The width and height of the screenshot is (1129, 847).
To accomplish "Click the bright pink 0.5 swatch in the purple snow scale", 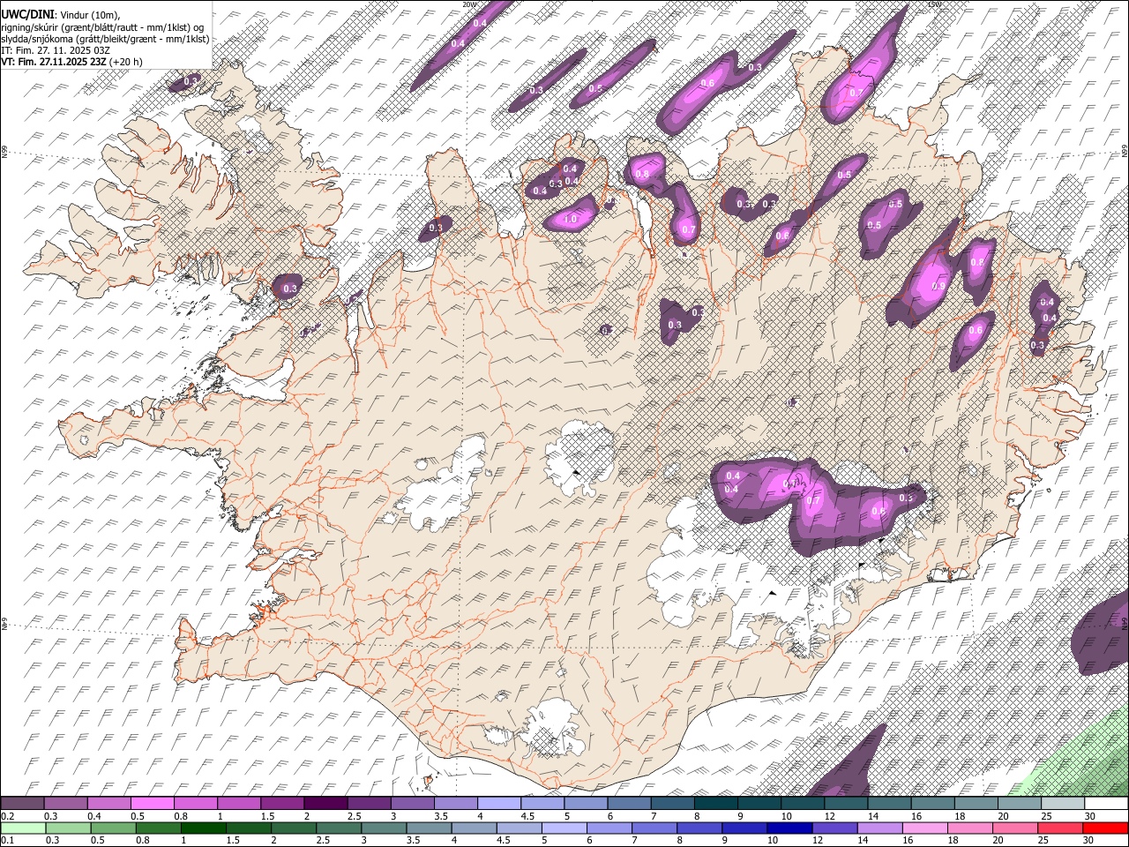I will pos(152,803).
